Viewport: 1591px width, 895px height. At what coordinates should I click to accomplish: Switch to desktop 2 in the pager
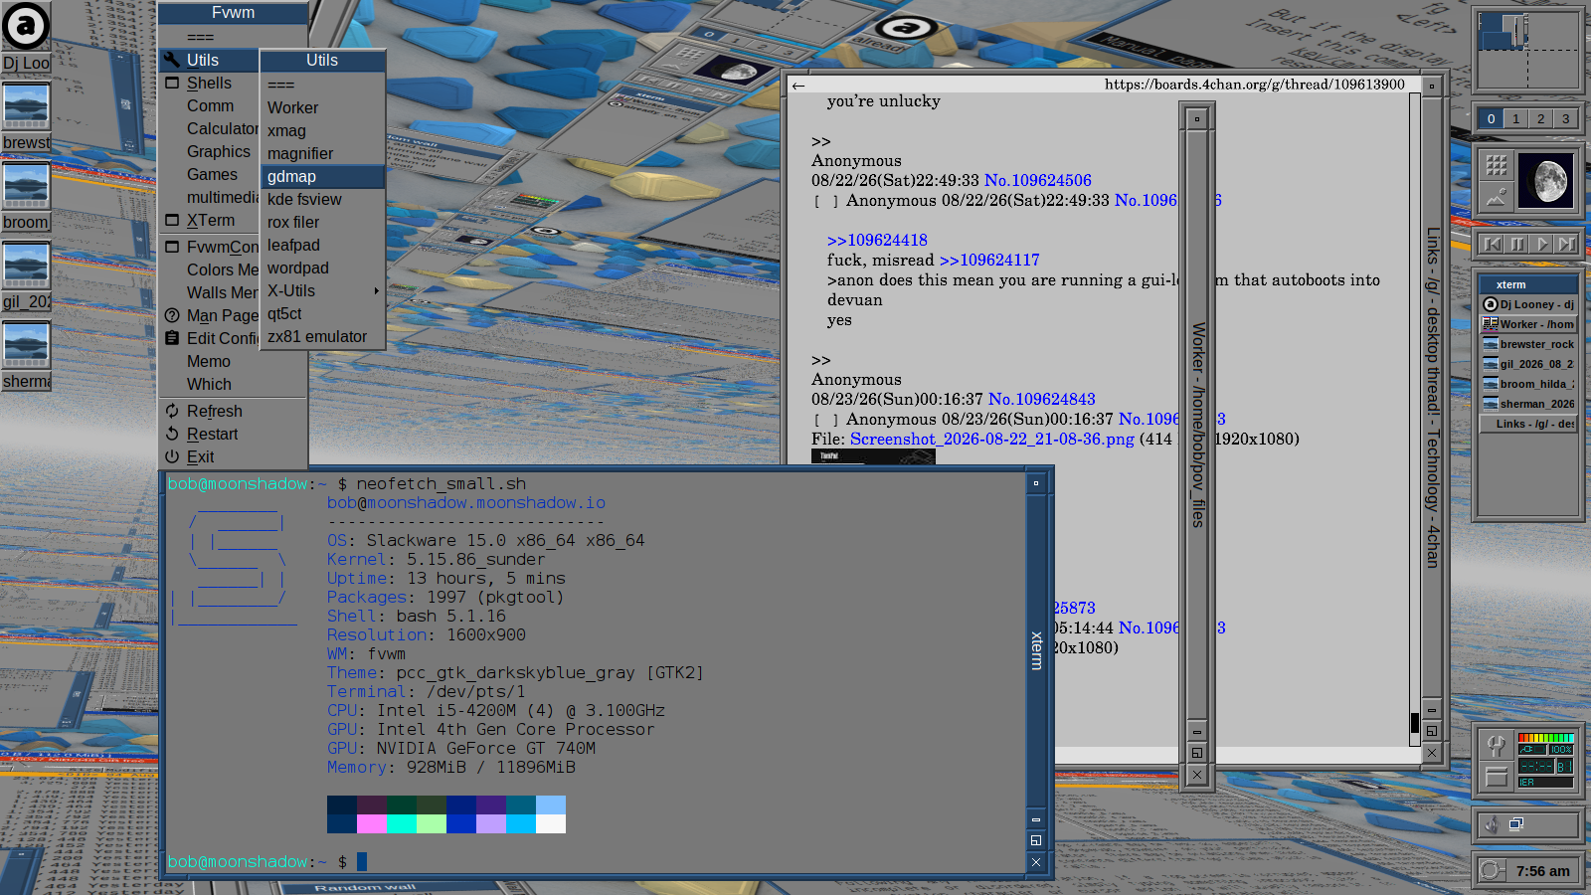point(1540,118)
